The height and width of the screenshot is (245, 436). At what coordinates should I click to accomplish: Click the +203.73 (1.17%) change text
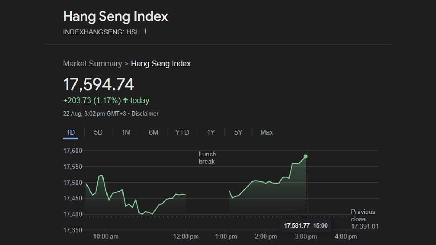92,101
